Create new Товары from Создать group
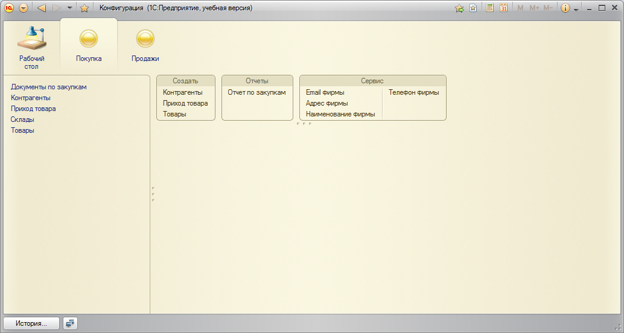 174,114
